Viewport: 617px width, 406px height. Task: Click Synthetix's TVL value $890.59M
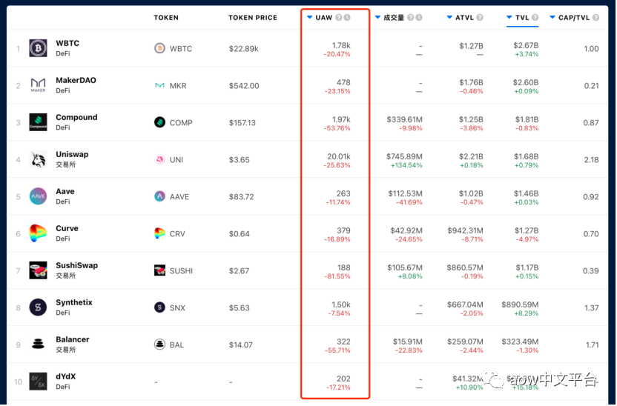tap(520, 304)
